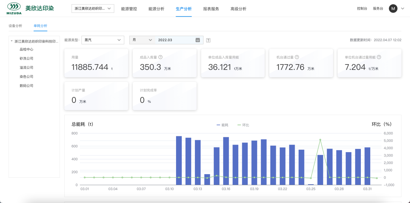
Task: Open the company selector dropdown
Action: pyautogui.click(x=93, y=9)
